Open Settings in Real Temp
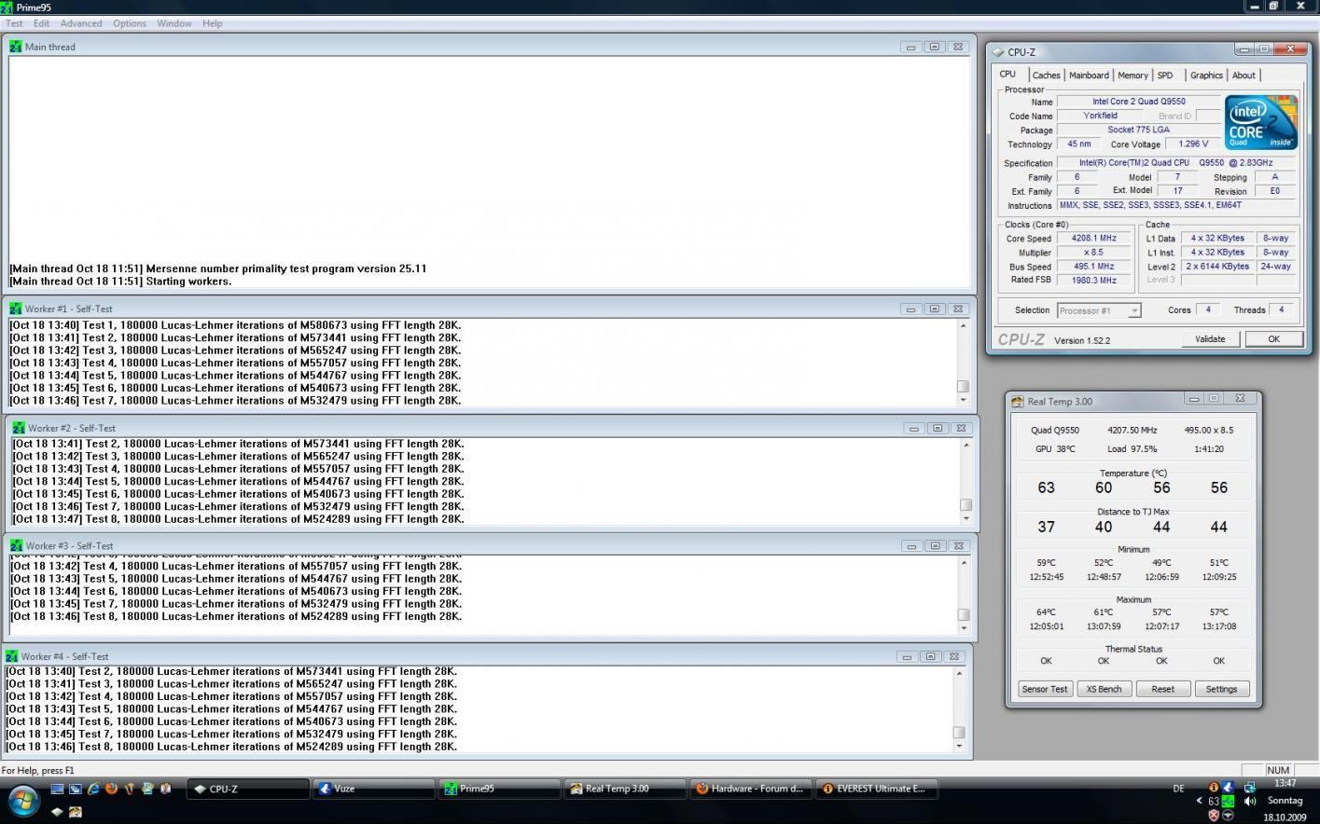This screenshot has width=1320, height=824. point(1221,689)
